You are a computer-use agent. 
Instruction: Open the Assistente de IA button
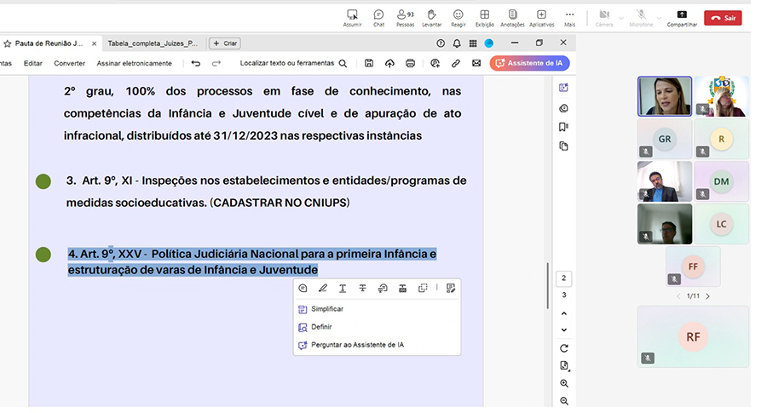click(529, 63)
